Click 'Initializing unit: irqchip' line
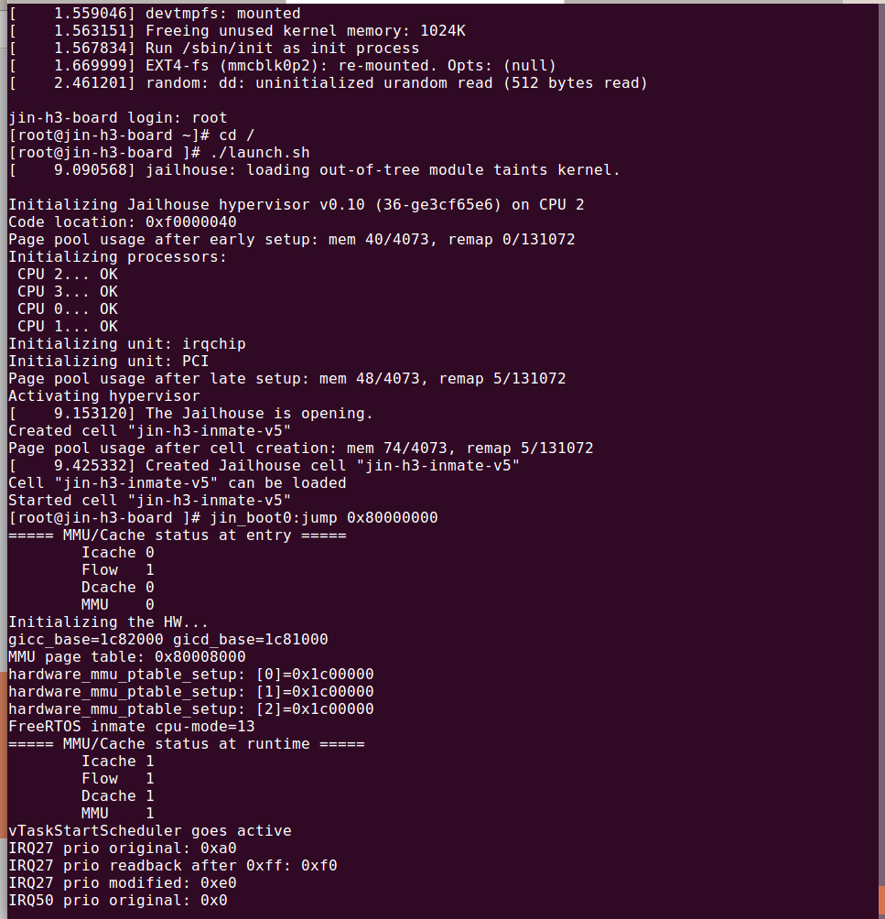Screen dimensions: 885x919 point(127,344)
